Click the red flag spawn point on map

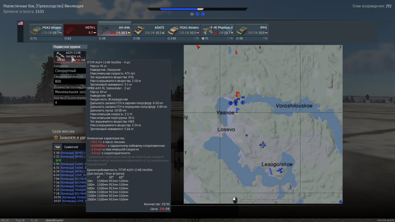(237, 94)
